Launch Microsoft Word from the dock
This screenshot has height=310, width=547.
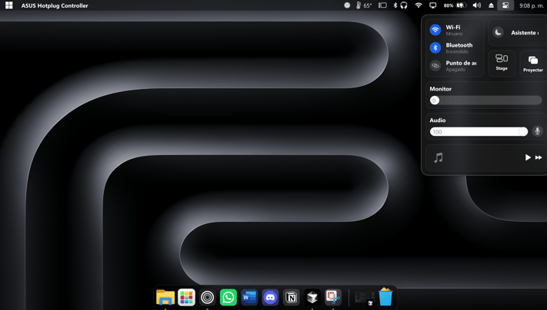(249, 298)
